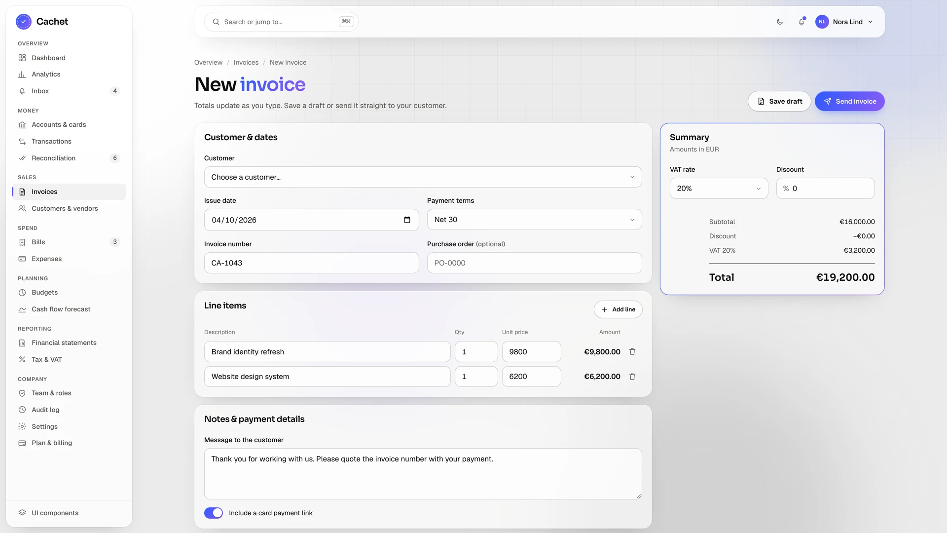Click the Purchase order PO-0000 field
This screenshot has width=947, height=533.
(x=534, y=263)
